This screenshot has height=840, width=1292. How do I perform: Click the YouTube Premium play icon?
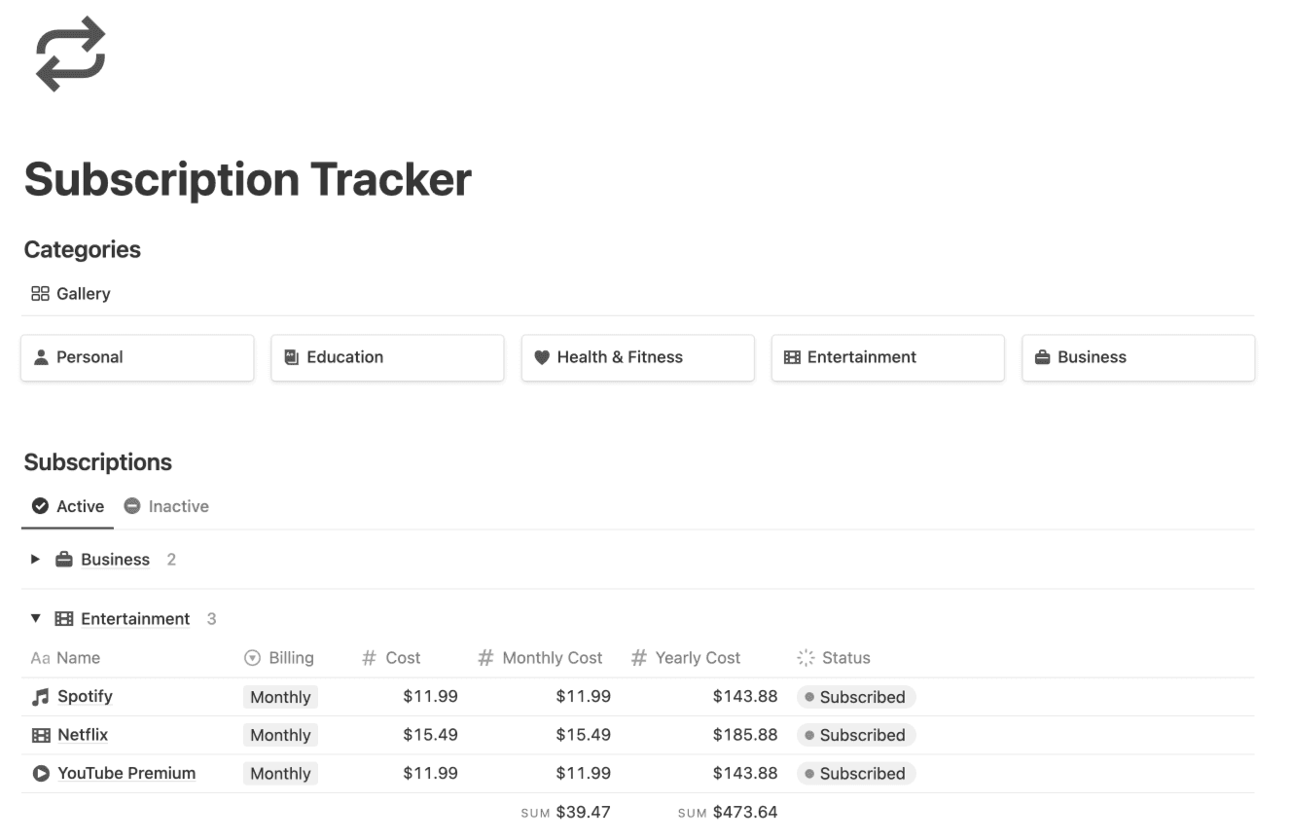click(40, 773)
